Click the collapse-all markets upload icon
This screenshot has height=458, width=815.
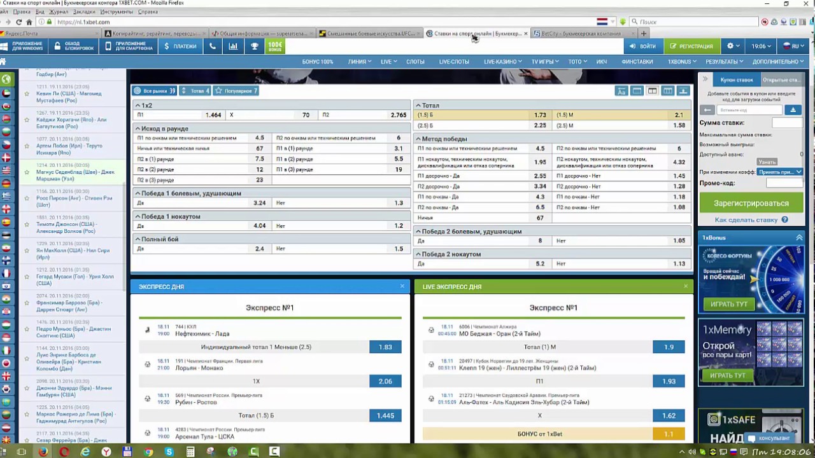683,91
